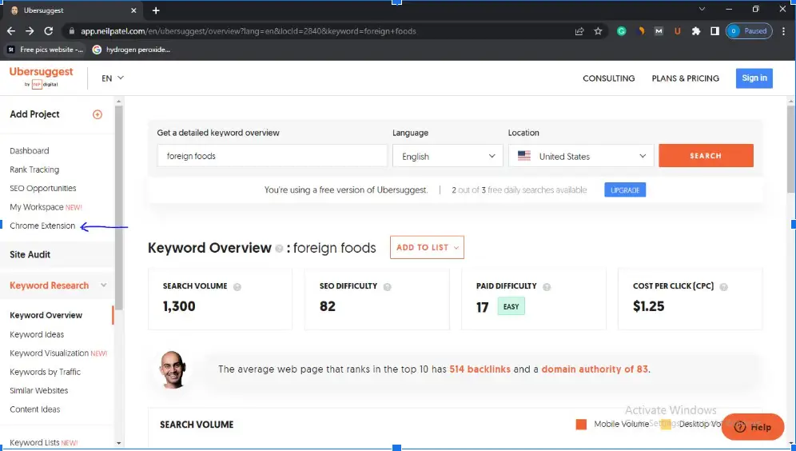The height and width of the screenshot is (451, 796).
Task: Click the share page icon in address bar
Action: click(579, 31)
